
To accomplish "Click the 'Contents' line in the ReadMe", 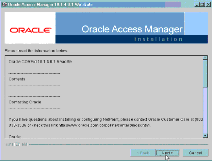I will [x=17, y=79].
